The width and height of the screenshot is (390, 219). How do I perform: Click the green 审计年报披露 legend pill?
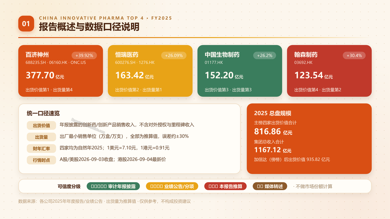(x=113, y=186)
